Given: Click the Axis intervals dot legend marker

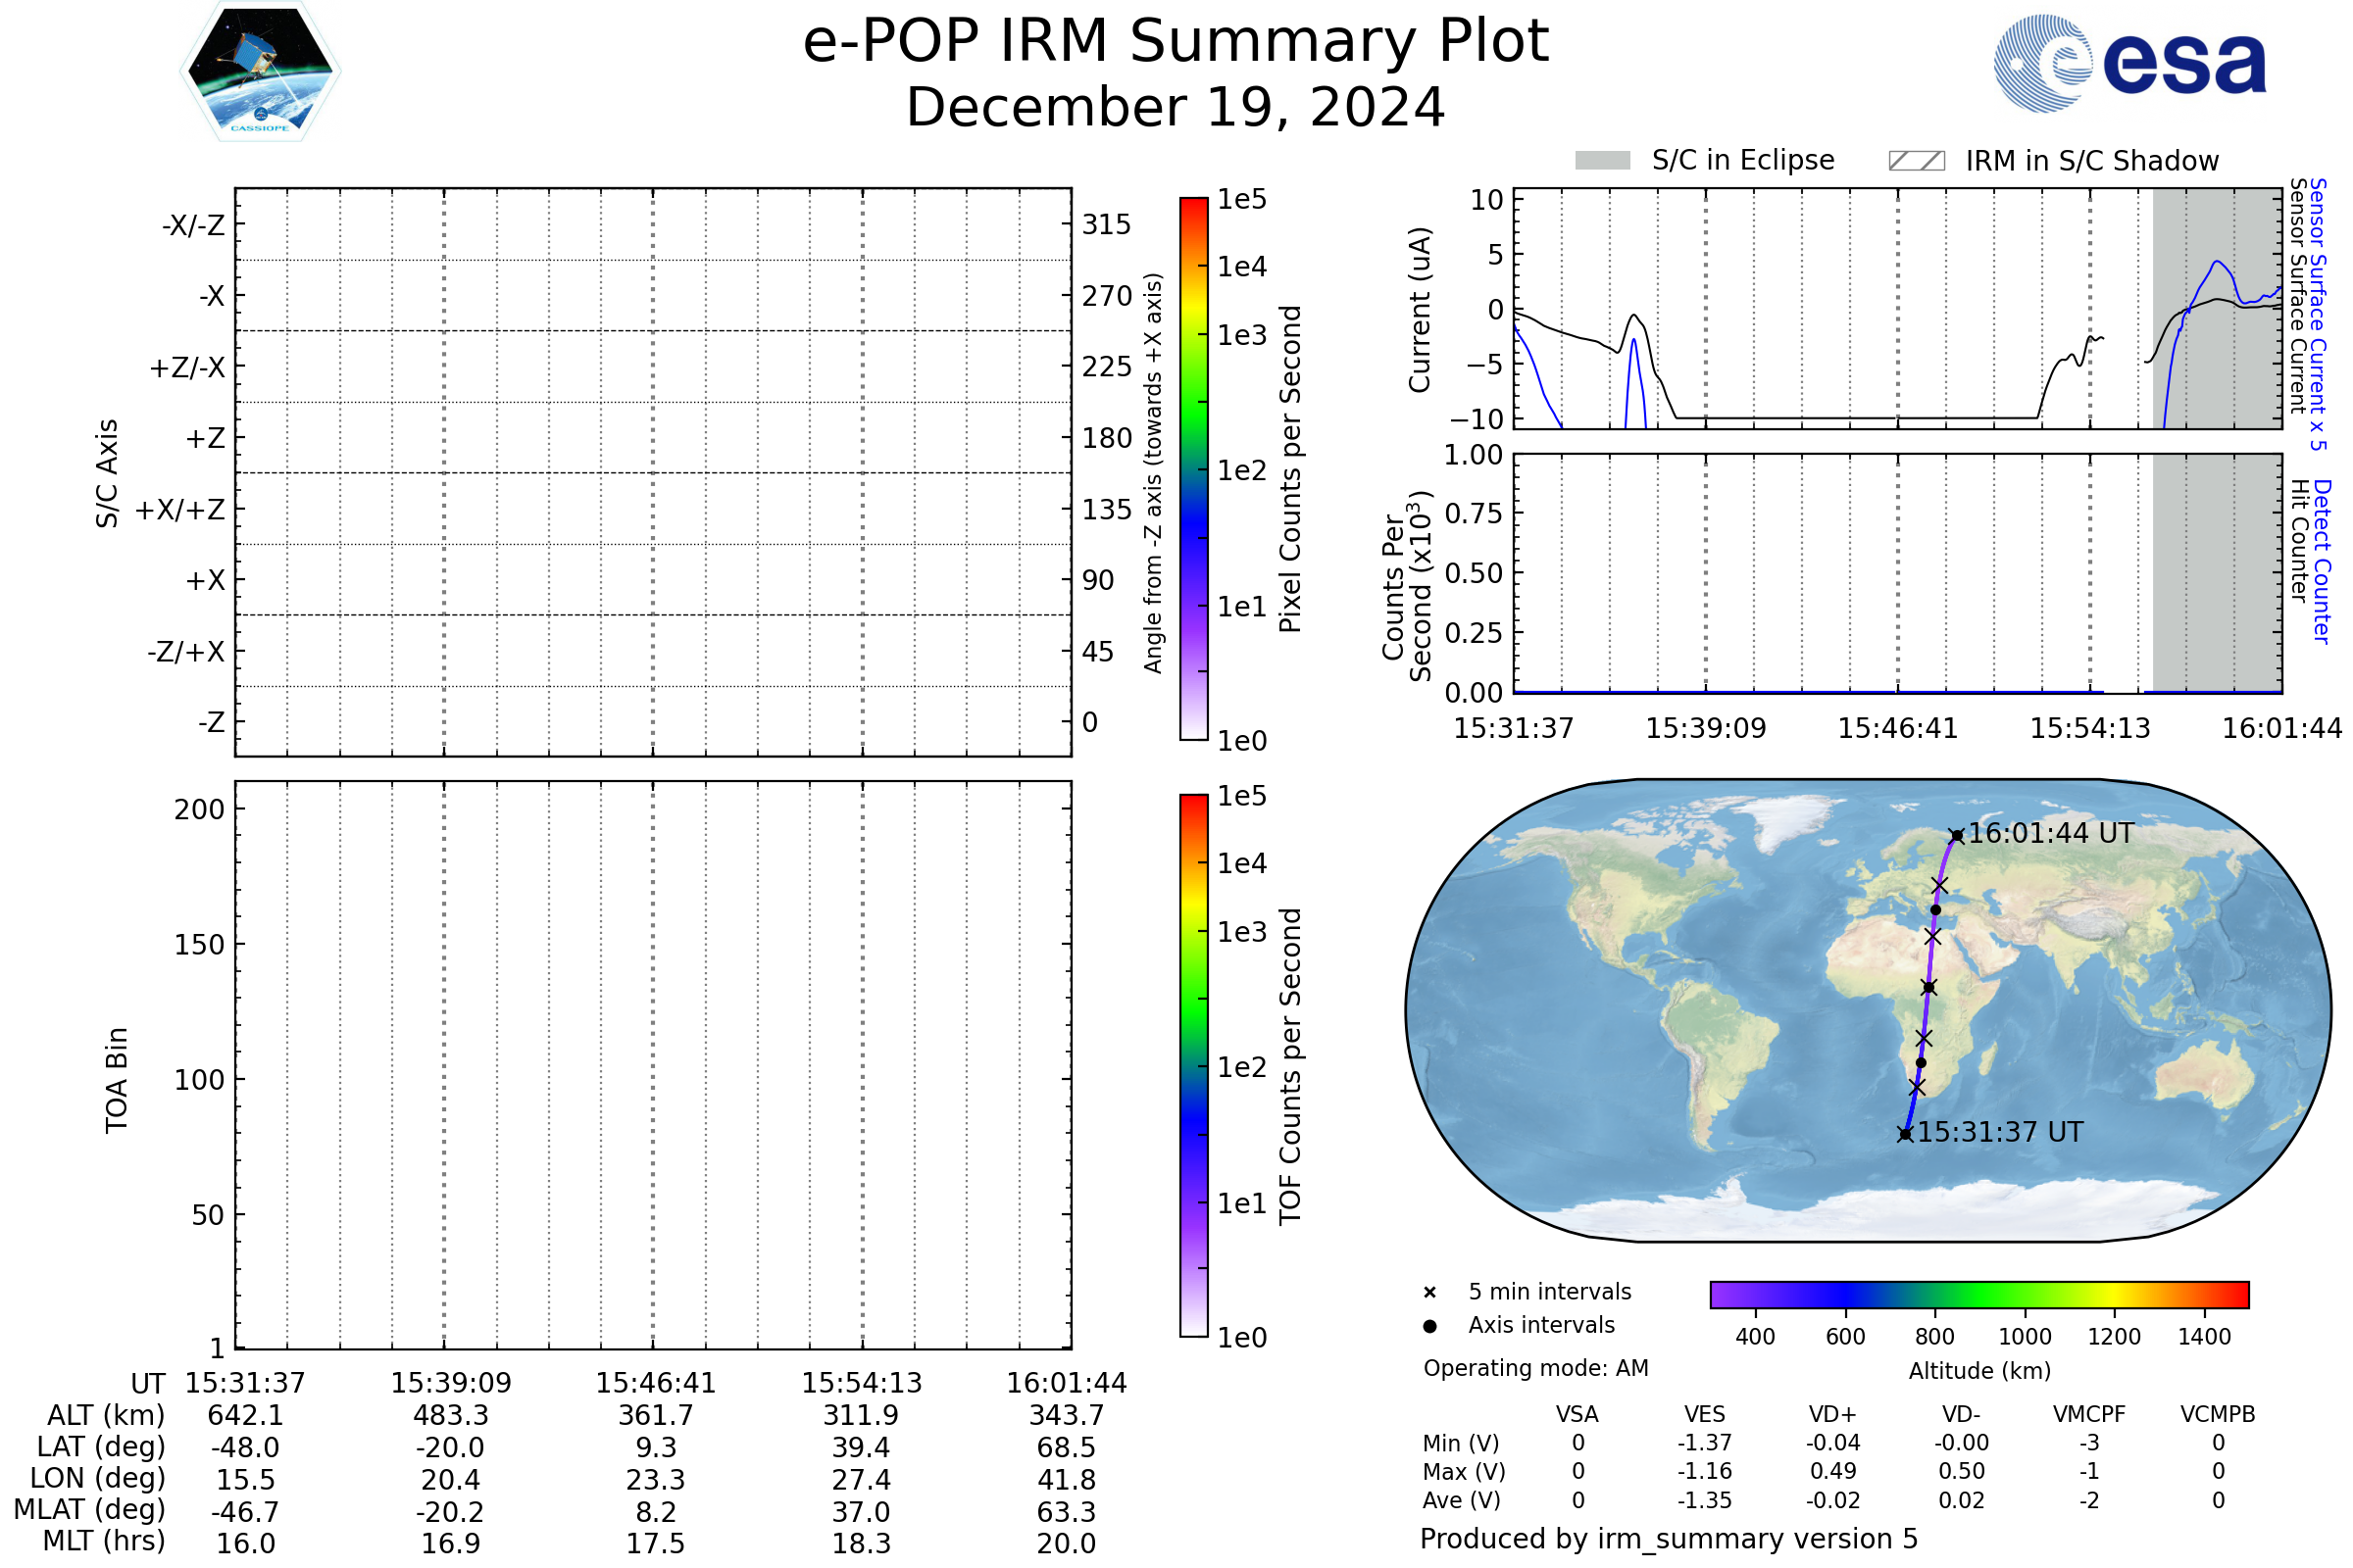Looking at the screenshot, I should tap(1429, 1326).
